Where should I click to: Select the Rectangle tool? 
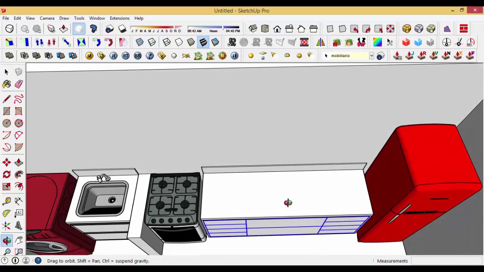(6, 111)
